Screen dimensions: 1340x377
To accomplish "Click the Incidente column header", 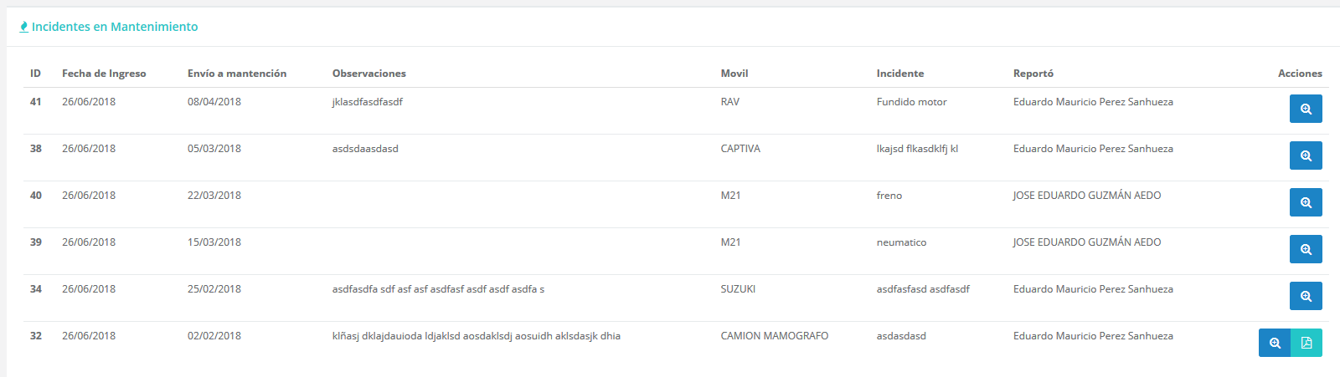I will point(900,74).
